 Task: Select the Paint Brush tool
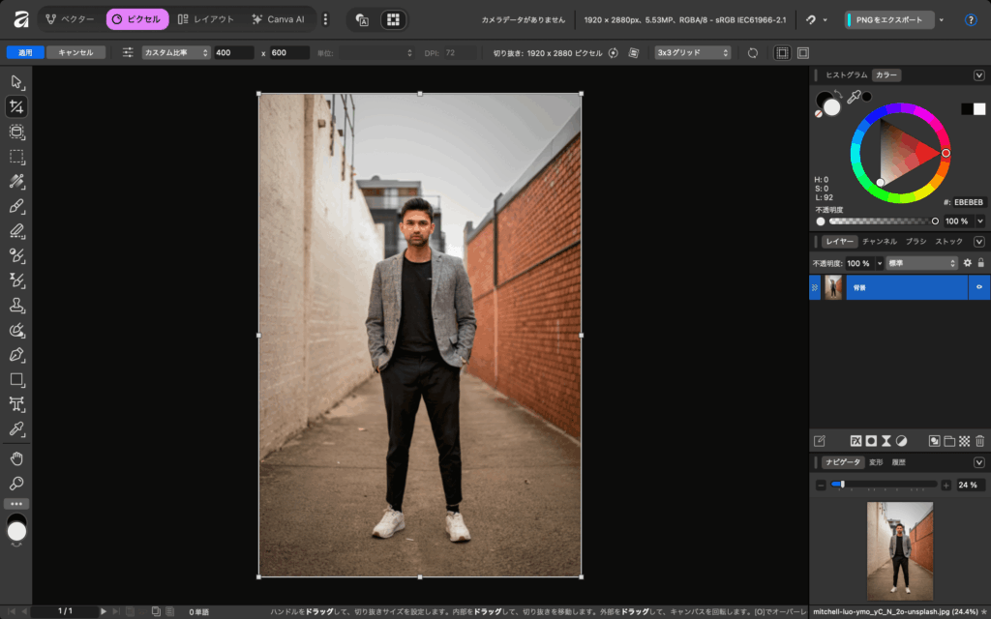tap(16, 206)
